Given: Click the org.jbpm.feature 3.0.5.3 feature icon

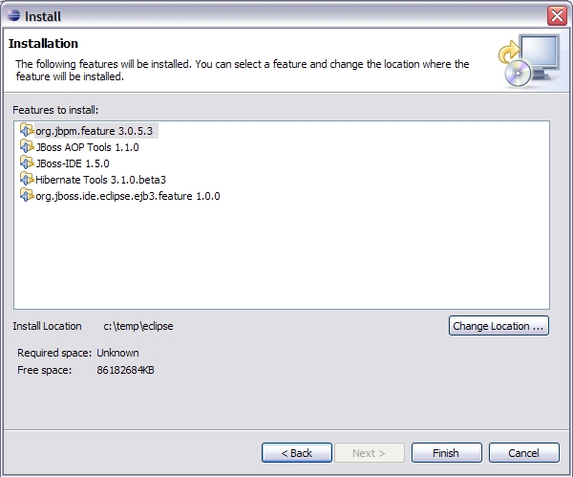Looking at the screenshot, I should (27, 131).
